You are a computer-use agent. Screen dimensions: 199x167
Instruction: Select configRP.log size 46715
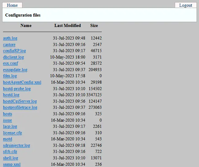(96, 51)
